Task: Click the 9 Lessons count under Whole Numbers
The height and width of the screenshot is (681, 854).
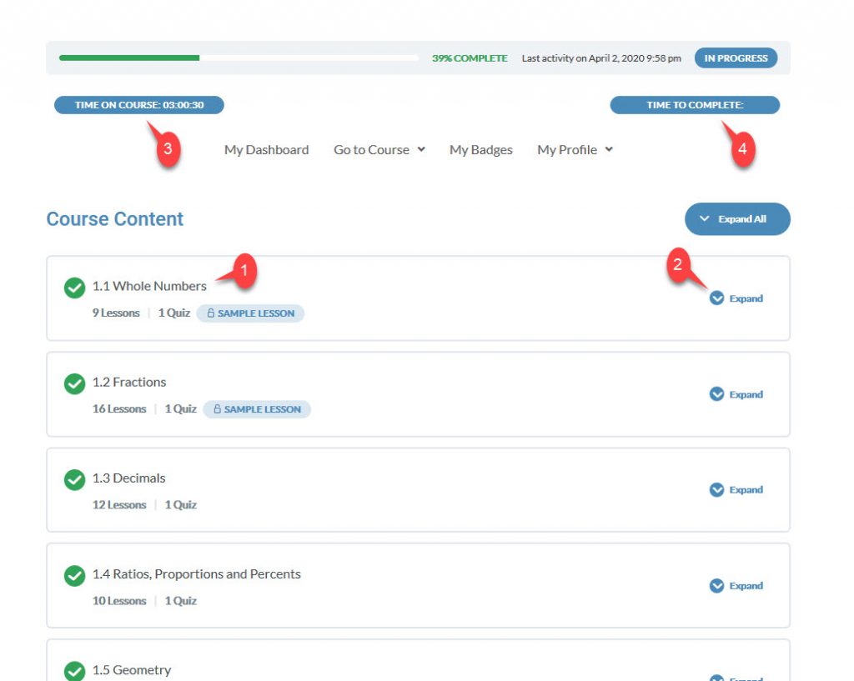Action: (x=116, y=313)
